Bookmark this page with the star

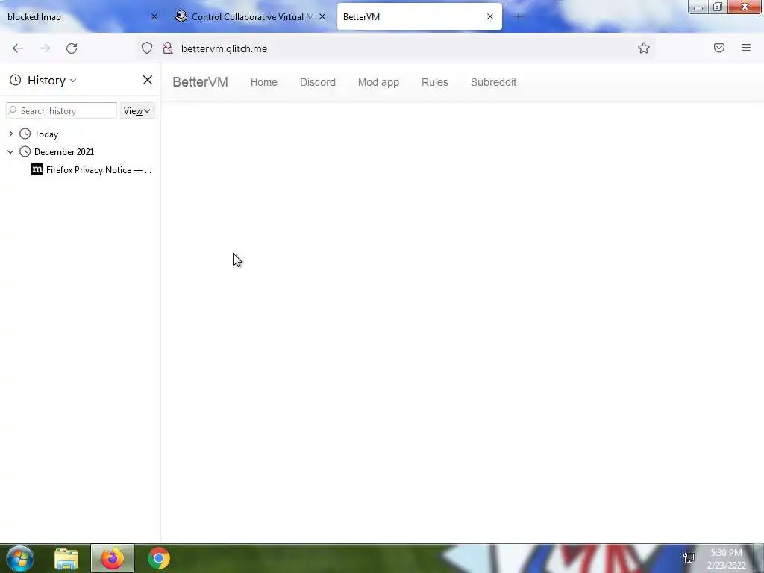(x=644, y=48)
